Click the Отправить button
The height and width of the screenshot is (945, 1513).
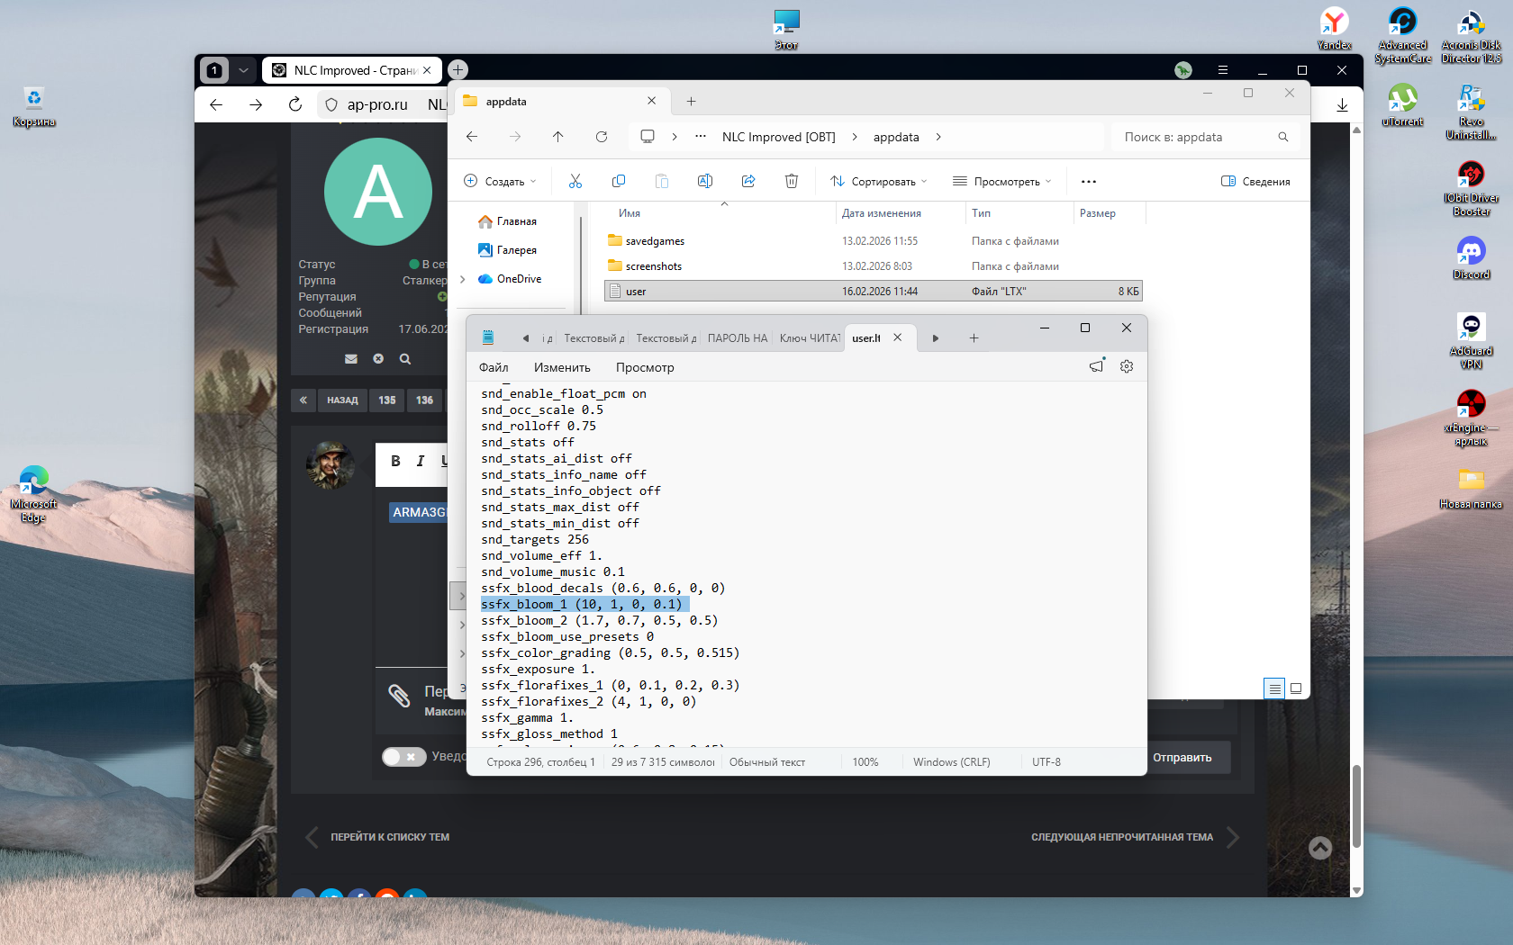1182,758
